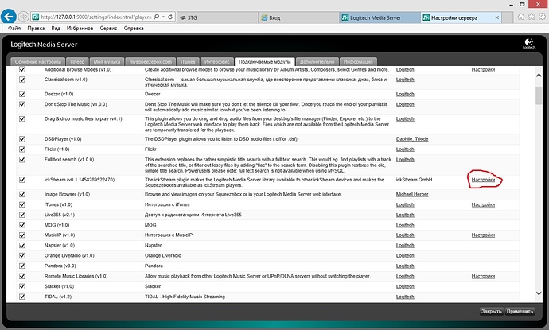Open the mysqueezebox.com tab
This screenshot has height=330, width=549.
click(150, 61)
